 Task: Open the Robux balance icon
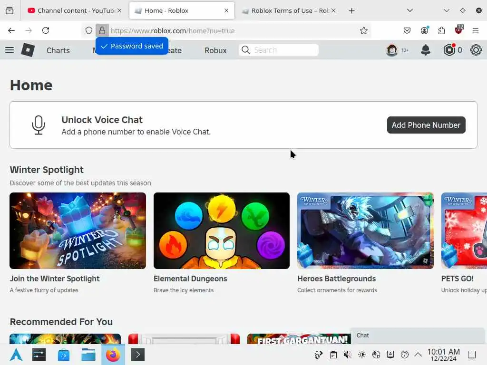pos(449,50)
